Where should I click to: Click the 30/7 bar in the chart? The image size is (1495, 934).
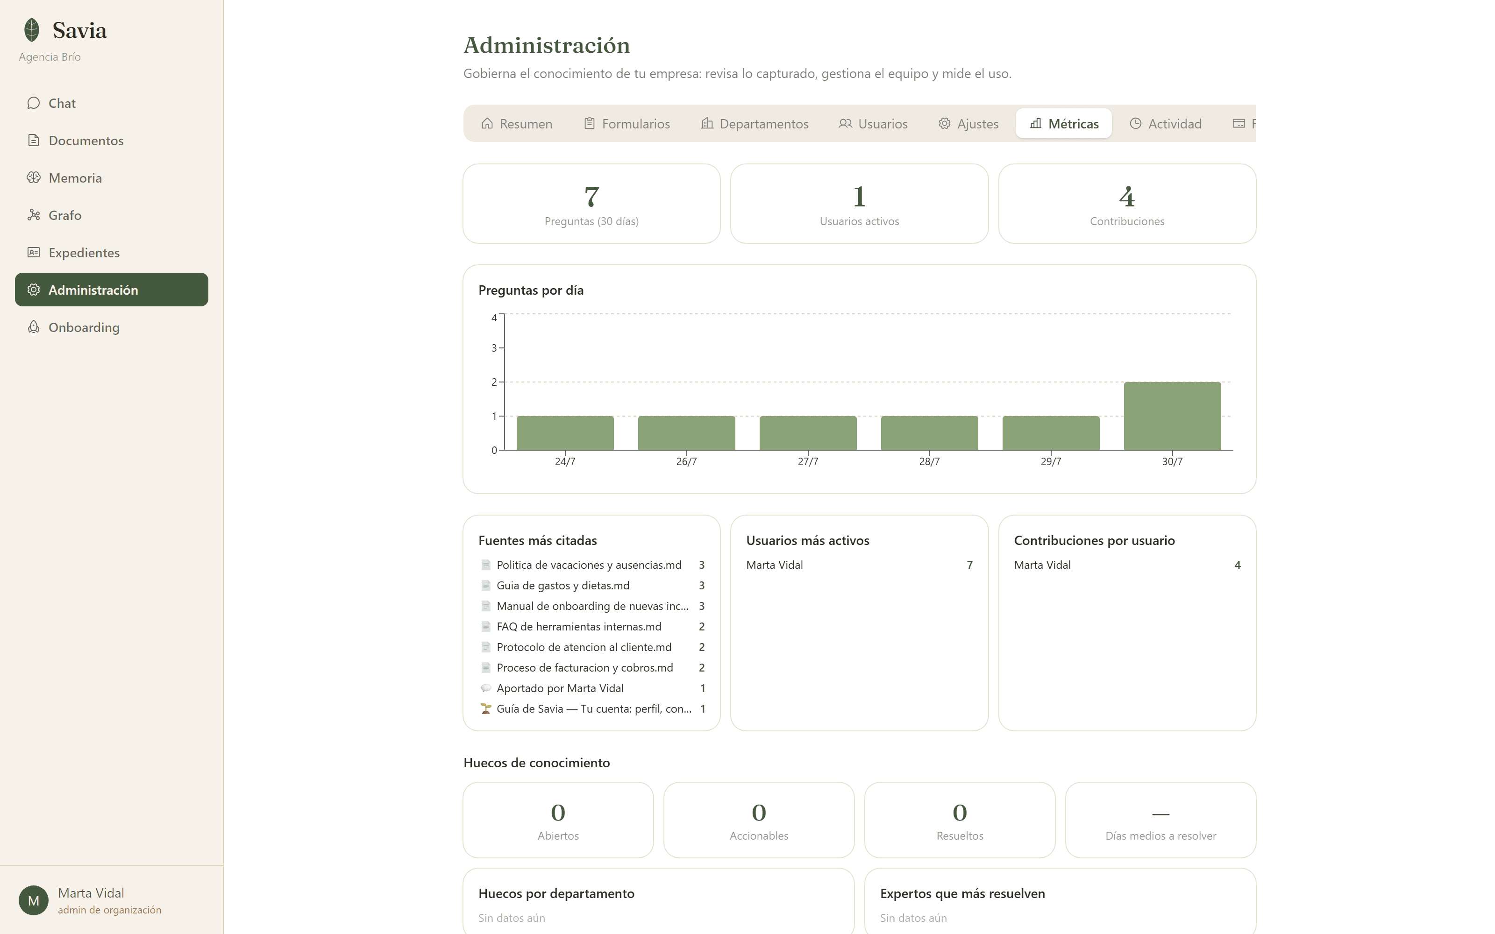(1172, 416)
